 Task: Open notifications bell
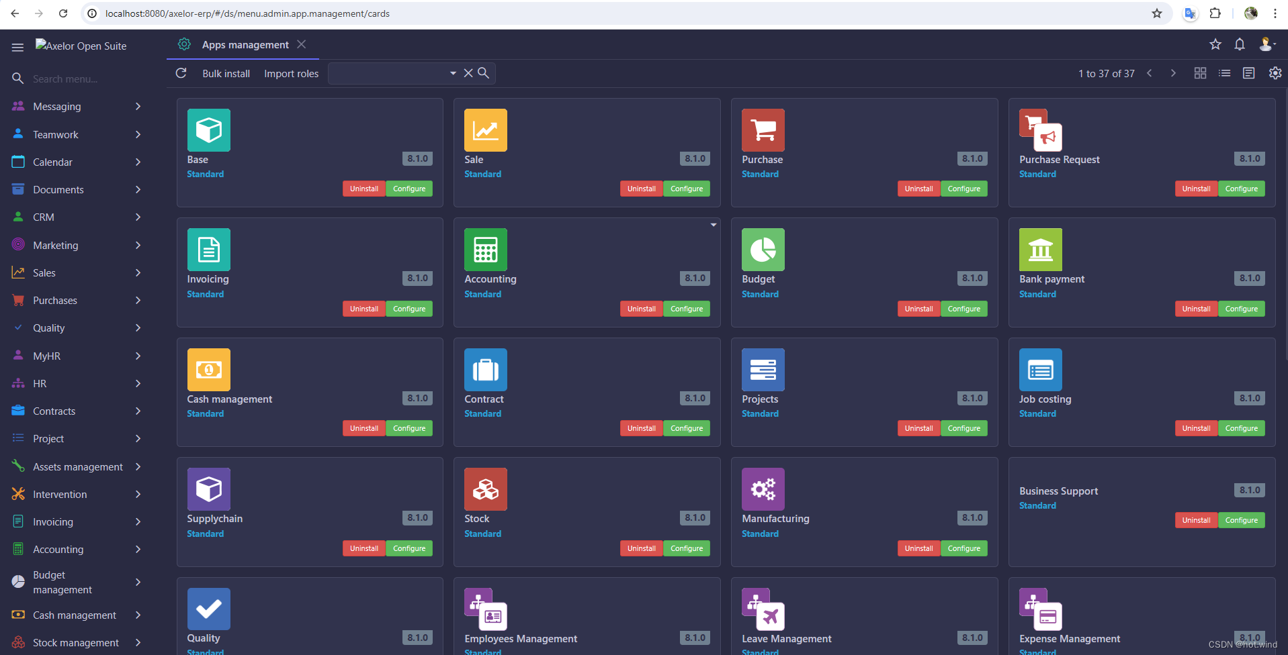pyautogui.click(x=1240, y=44)
